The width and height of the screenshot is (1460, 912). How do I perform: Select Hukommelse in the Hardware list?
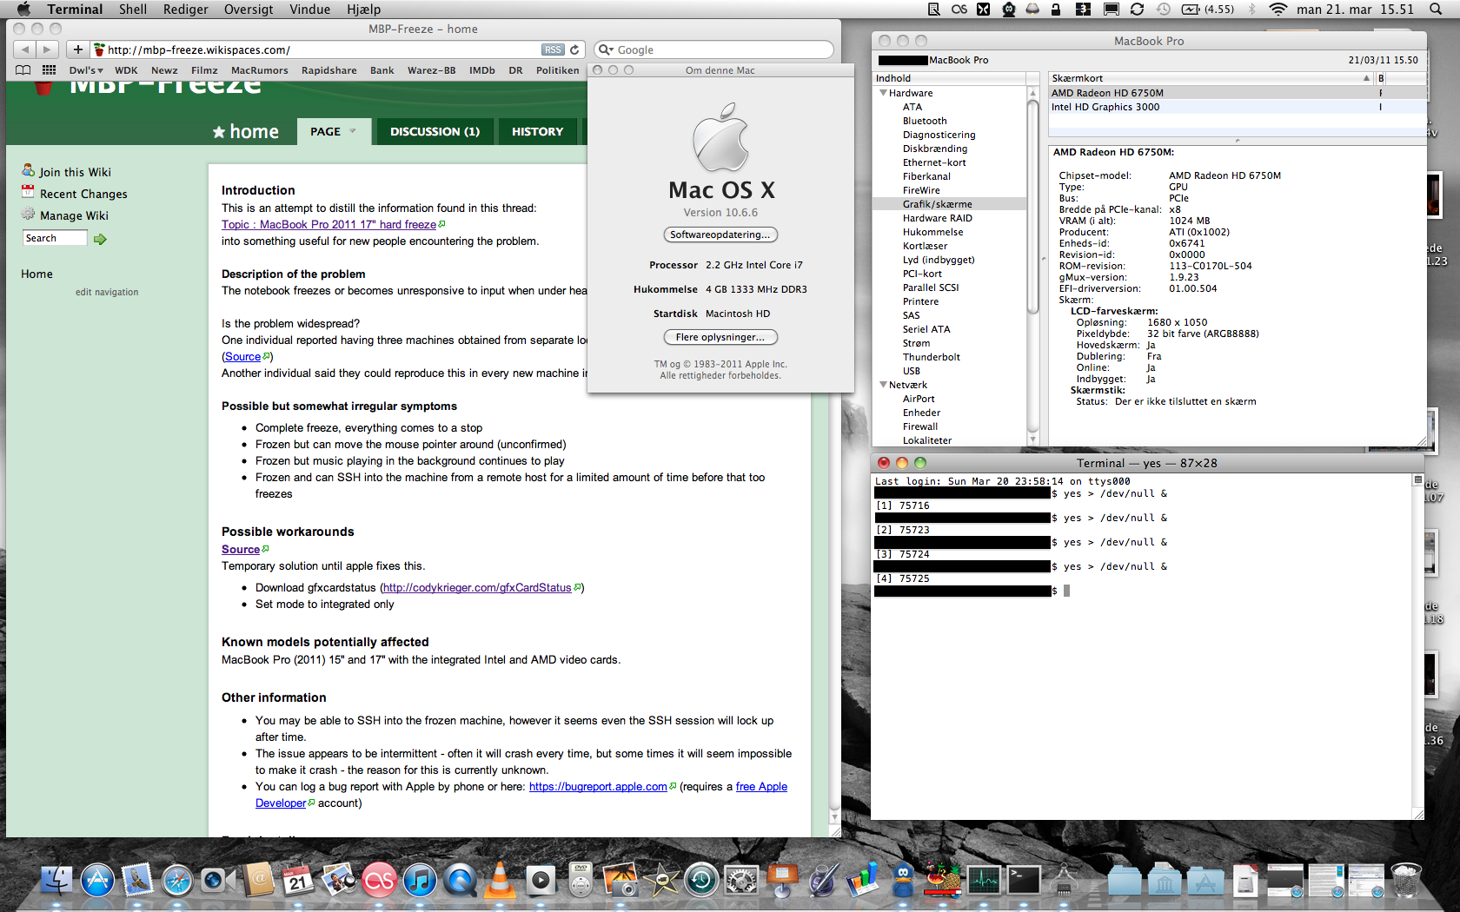pyautogui.click(x=932, y=232)
